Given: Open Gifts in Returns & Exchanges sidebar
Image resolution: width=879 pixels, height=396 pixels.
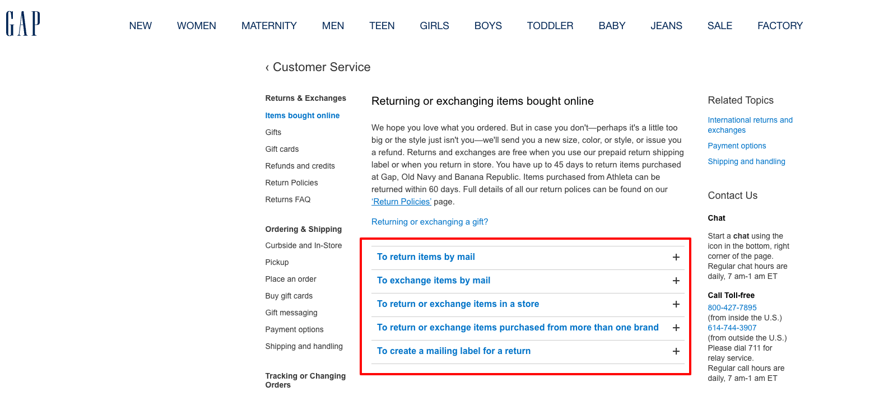Looking at the screenshot, I should pos(273,132).
